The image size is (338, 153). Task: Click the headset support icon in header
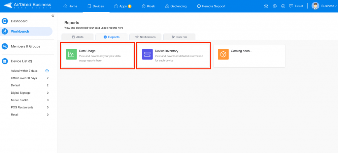266,6
